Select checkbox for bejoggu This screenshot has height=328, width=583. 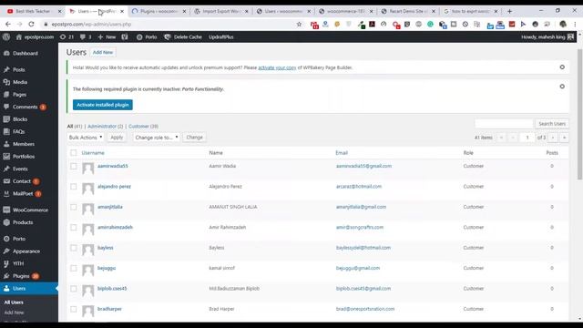(74, 268)
